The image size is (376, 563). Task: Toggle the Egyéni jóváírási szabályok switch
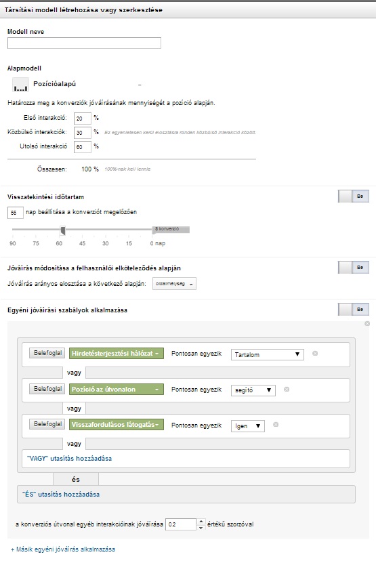[x=354, y=310]
